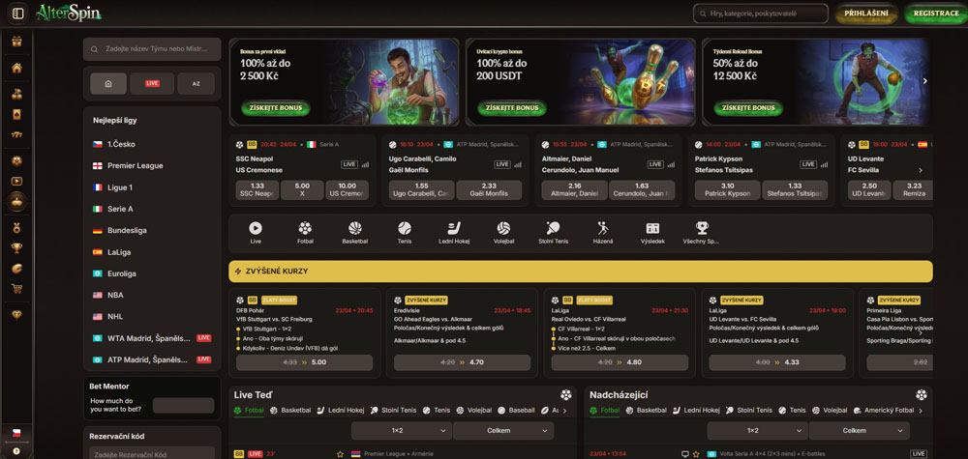Click the REGISTRACE button
Image resolution: width=968 pixels, height=459 pixels.
pyautogui.click(x=936, y=14)
